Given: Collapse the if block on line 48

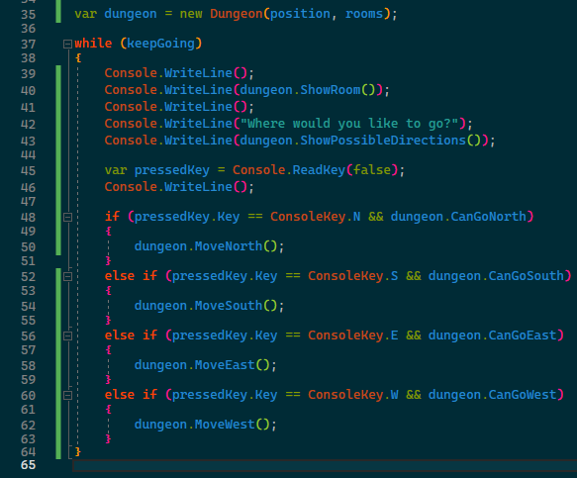Looking at the screenshot, I should tap(67, 217).
